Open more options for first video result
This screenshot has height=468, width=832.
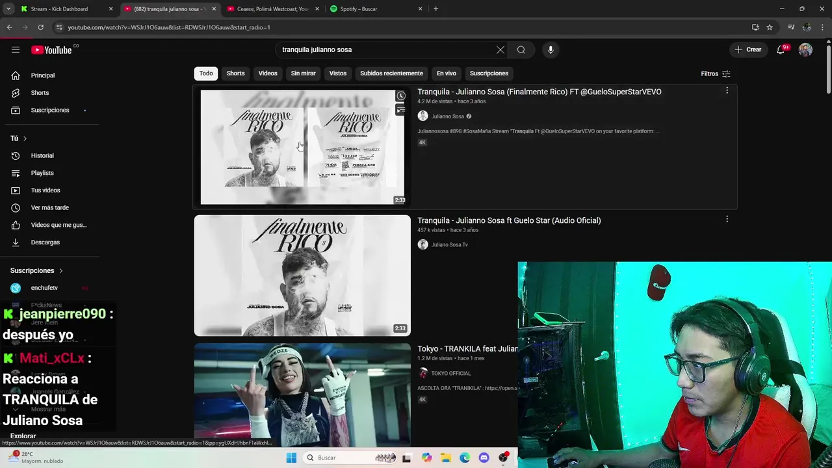[x=727, y=91]
